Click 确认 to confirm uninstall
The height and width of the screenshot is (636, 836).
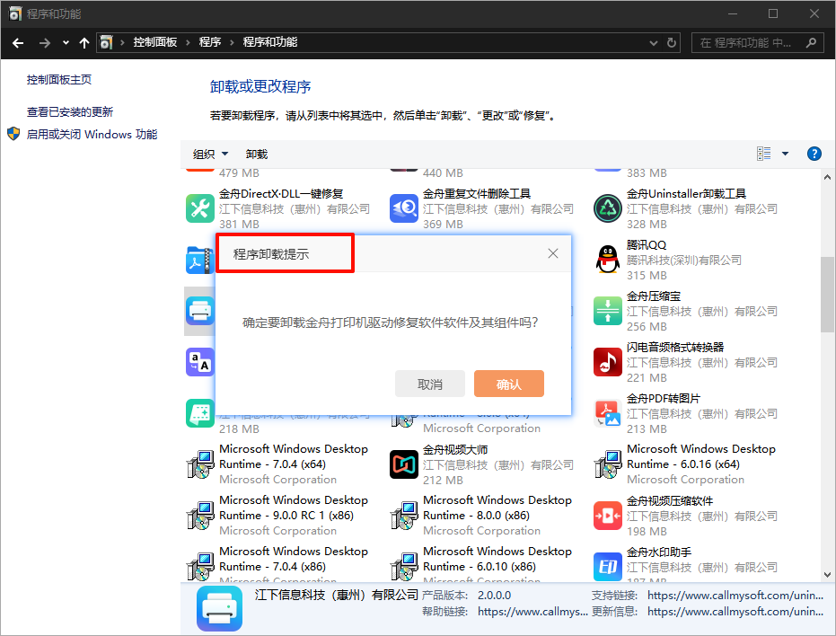coord(508,384)
